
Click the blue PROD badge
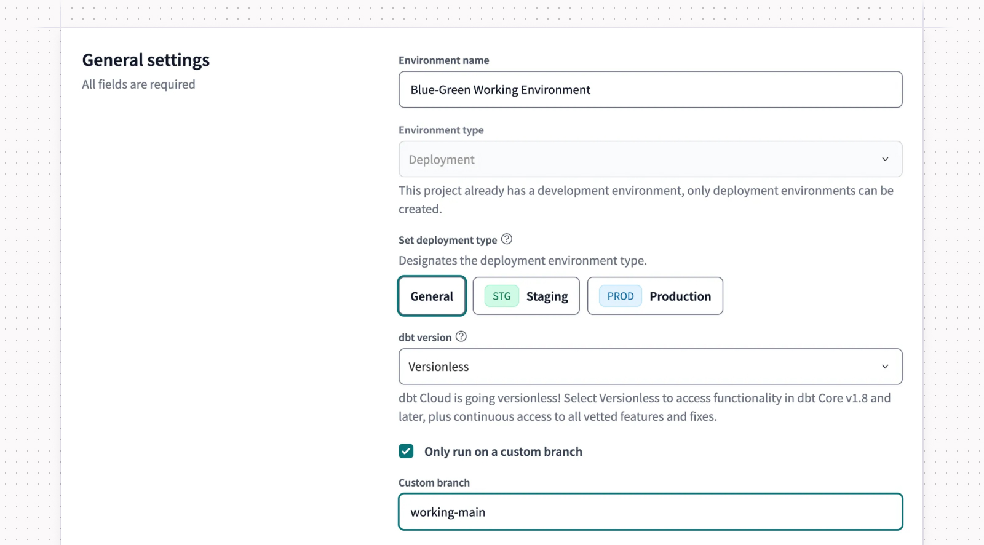coord(621,296)
